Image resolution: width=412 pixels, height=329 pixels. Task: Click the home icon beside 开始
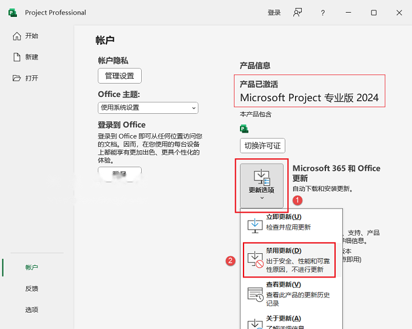(x=17, y=36)
